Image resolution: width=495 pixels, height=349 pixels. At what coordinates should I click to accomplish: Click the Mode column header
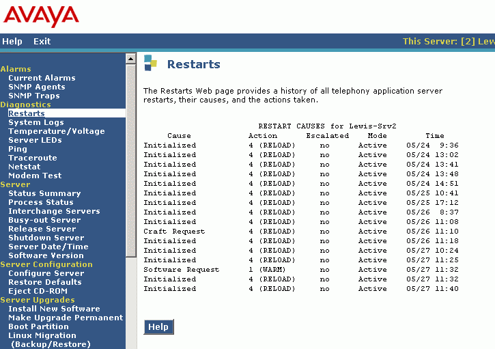click(x=378, y=135)
